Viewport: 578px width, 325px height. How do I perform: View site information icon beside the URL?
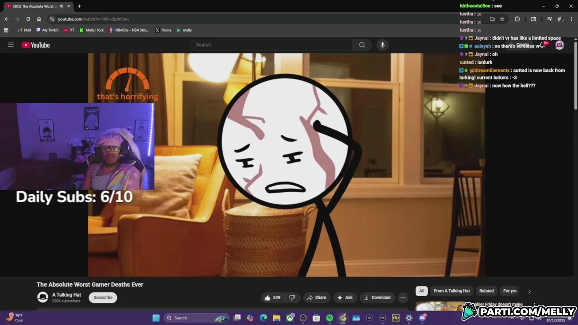tap(52, 19)
